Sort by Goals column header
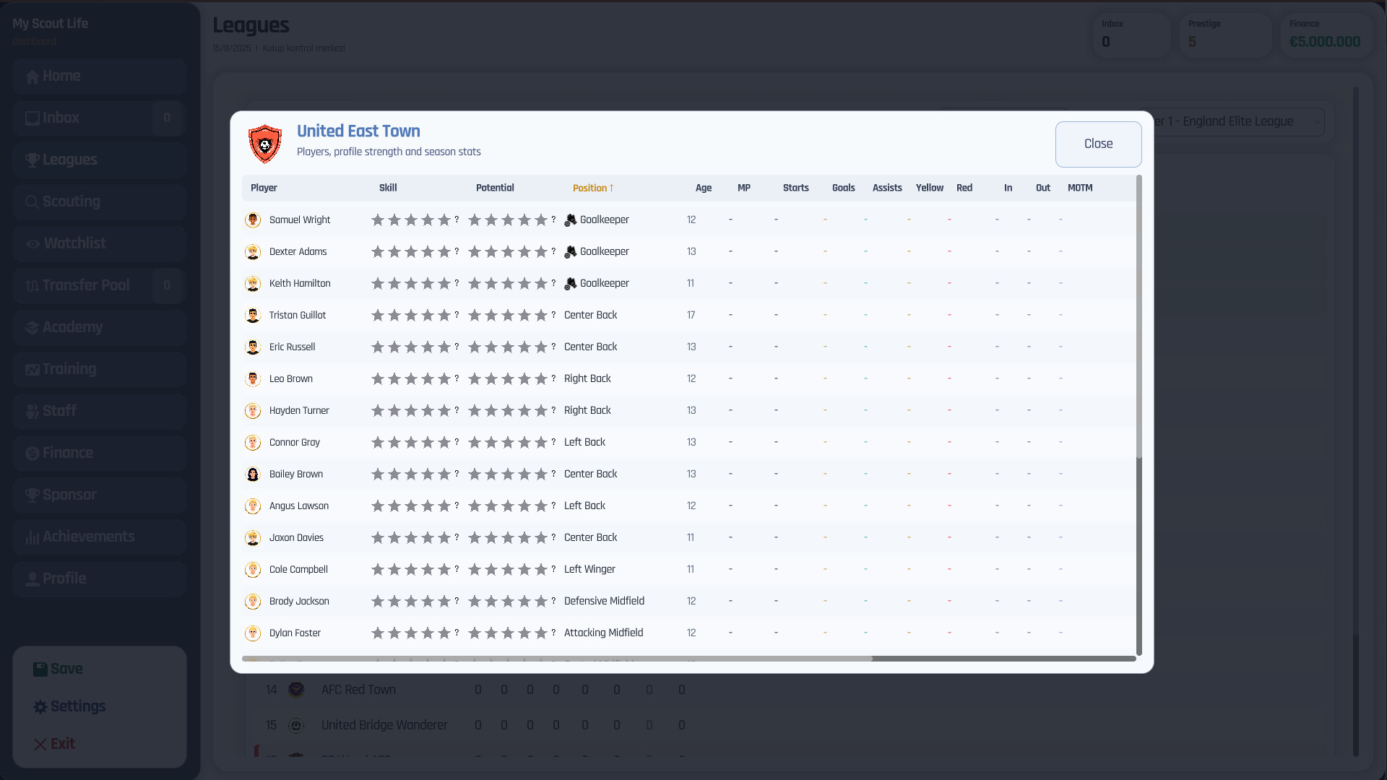 [x=843, y=188]
